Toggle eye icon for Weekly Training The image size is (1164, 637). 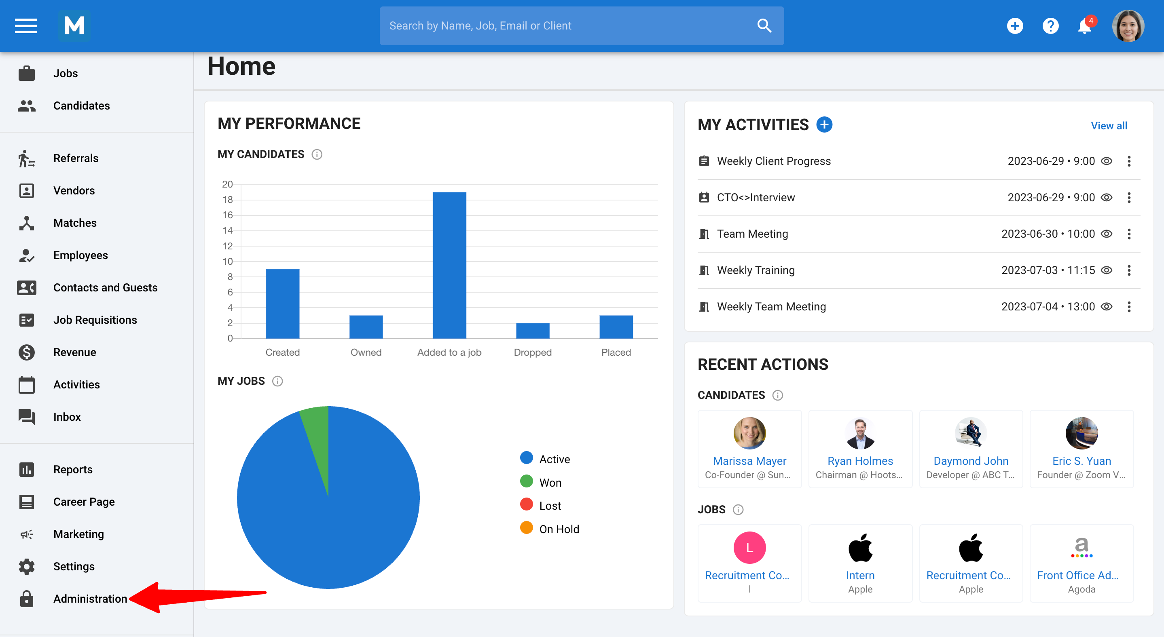1107,270
